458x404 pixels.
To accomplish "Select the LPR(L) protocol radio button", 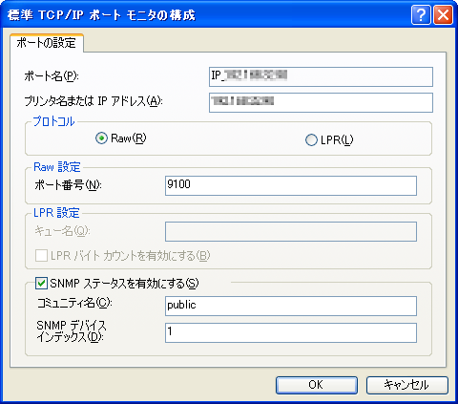I will point(311,139).
